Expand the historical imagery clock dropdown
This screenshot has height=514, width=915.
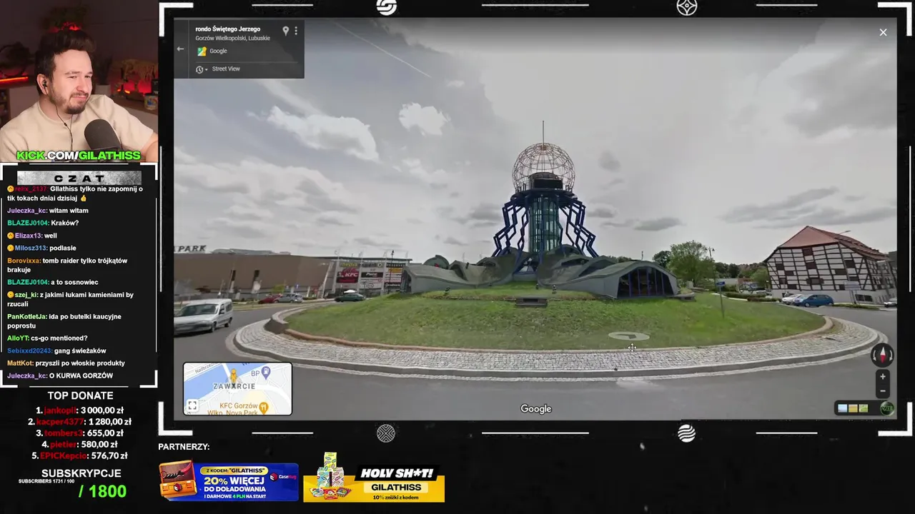(x=202, y=69)
